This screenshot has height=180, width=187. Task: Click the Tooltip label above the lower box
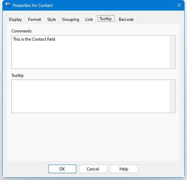coord(17,75)
